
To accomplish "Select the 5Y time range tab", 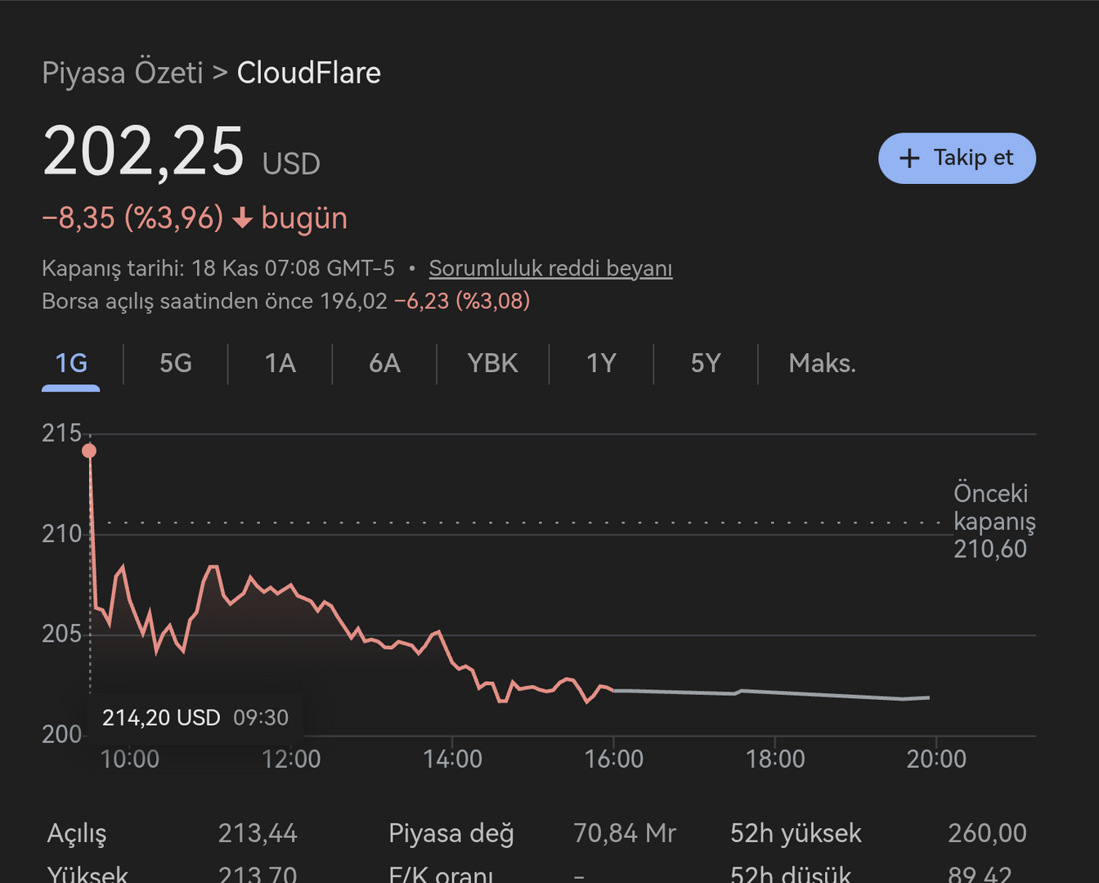I will coord(706,363).
